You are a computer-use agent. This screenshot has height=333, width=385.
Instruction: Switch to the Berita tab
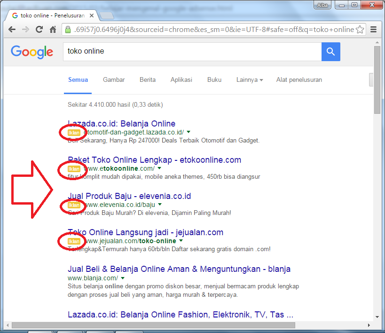148,80
